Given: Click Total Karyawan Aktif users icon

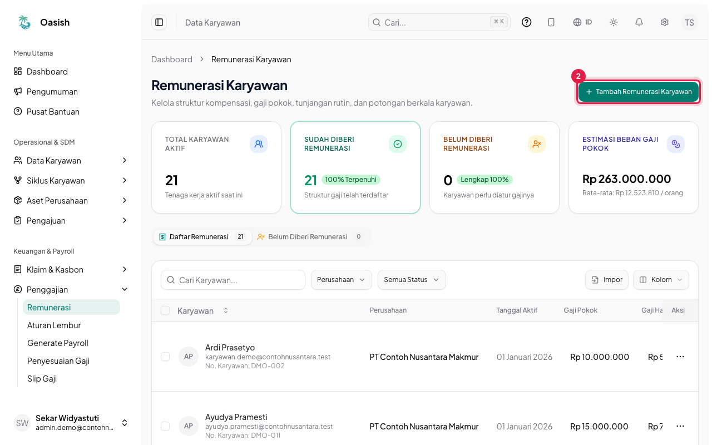Looking at the screenshot, I should (x=259, y=144).
